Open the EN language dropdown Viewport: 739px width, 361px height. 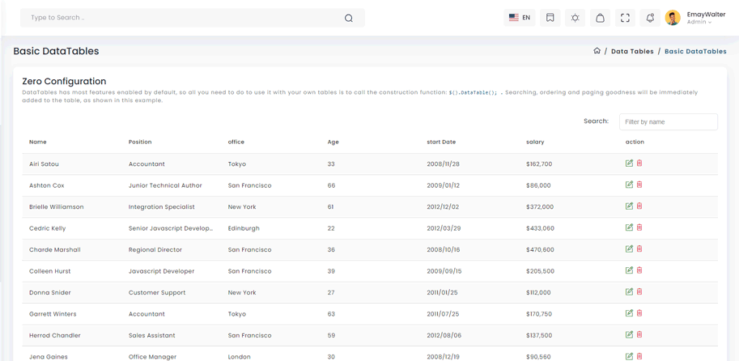pos(519,18)
